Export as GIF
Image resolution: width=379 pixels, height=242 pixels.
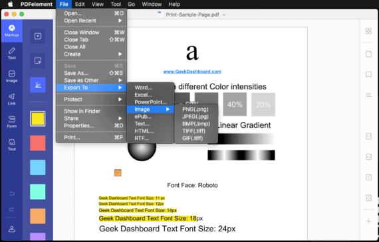[x=196, y=139]
